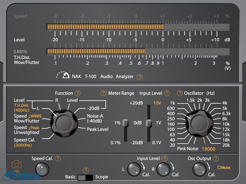Screen dimensions: 246x184
Task: Click the 0.681% distortion readout
Action: 20,52
